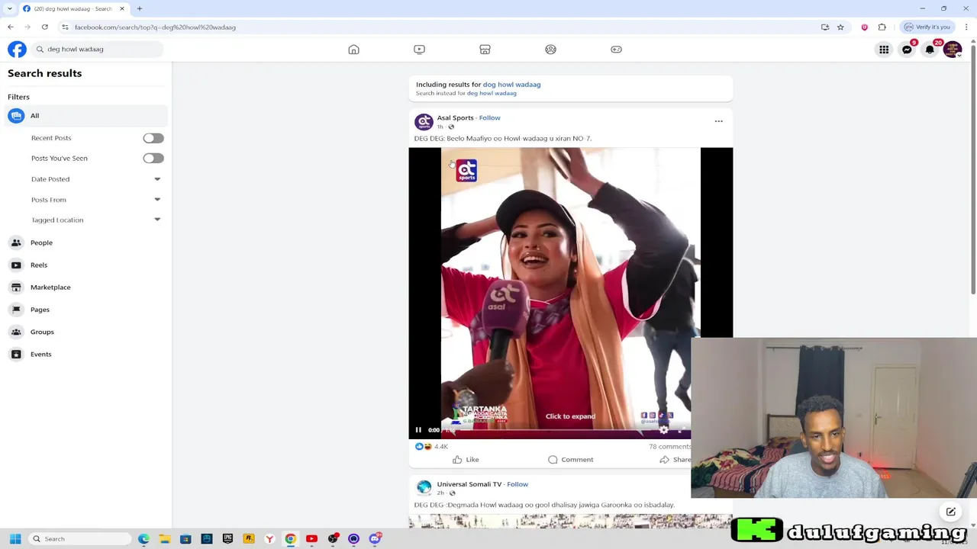Viewport: 977px width, 549px height.
Task: Filter results by Marketplace
Action: [x=86, y=287]
